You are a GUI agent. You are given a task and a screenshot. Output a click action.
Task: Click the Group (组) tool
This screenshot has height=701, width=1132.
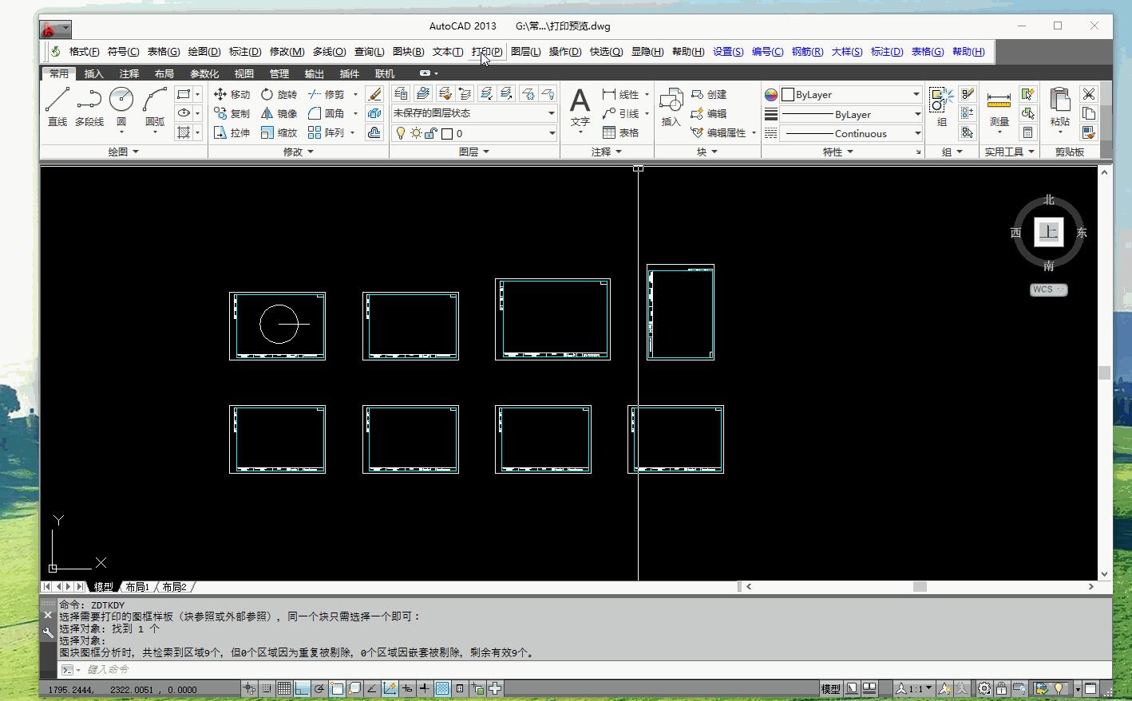pyautogui.click(x=942, y=108)
